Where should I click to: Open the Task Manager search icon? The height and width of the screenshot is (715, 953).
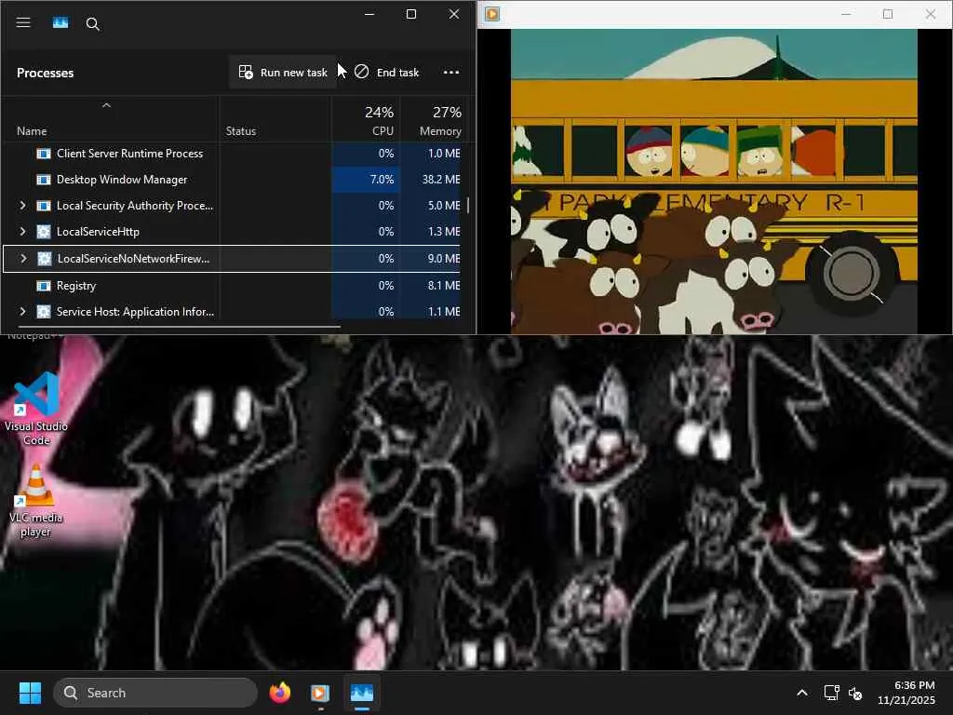point(92,23)
